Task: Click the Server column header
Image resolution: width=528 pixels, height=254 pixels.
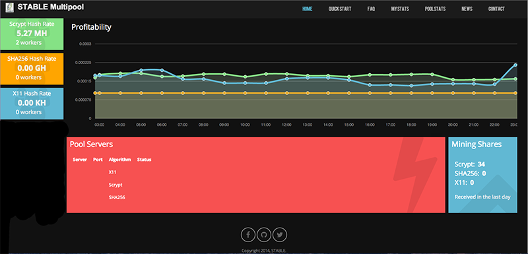Action: click(80, 160)
